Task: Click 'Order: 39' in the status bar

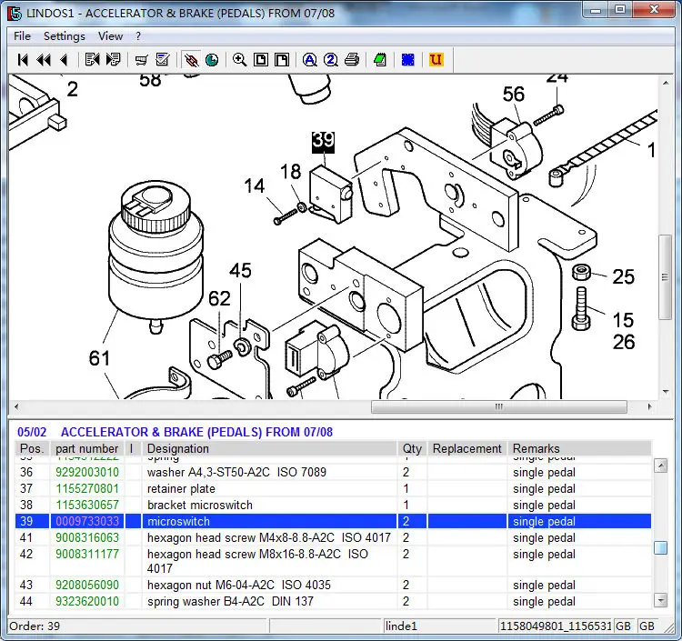Action: point(35,626)
